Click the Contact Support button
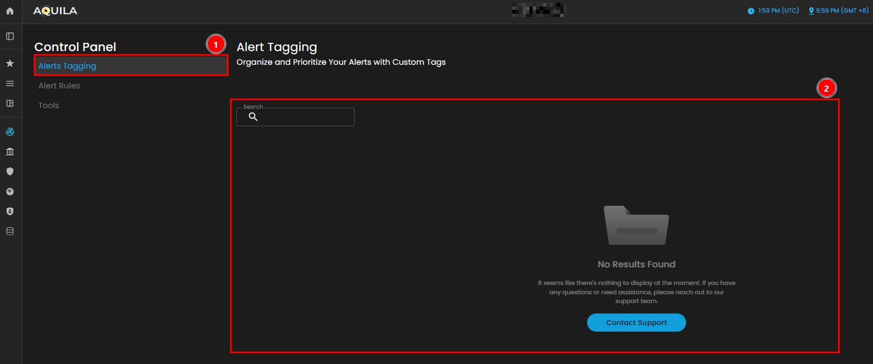The height and width of the screenshot is (364, 873). (x=636, y=323)
